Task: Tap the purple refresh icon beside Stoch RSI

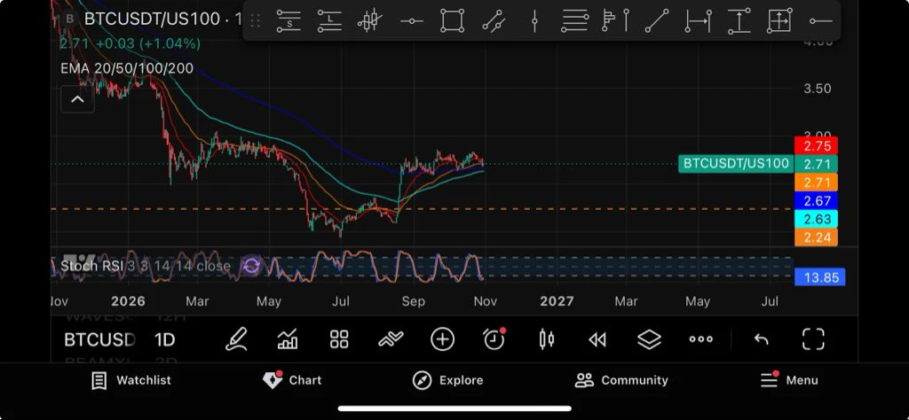Action: coord(251,266)
